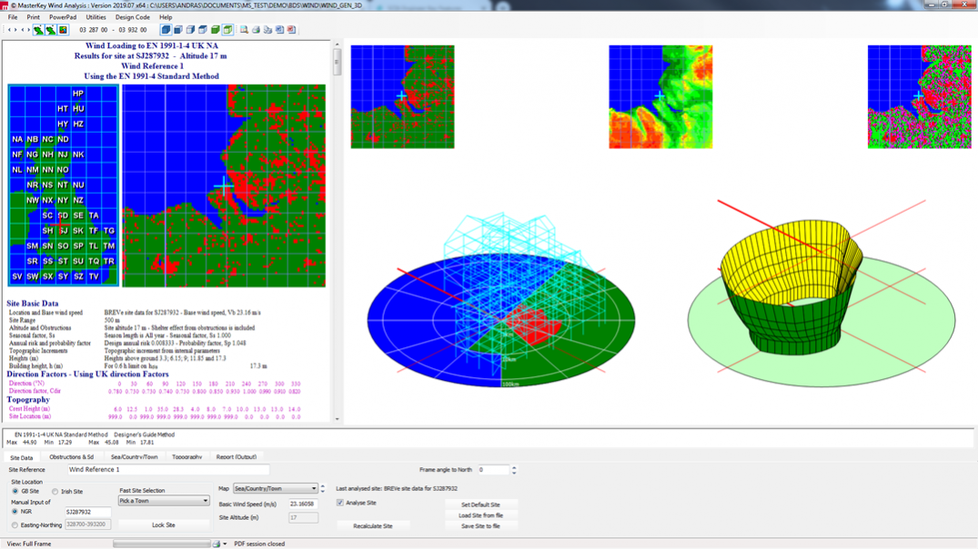This screenshot has width=978, height=549.
Task: Click the SJ grid square on map
Action: [63, 231]
